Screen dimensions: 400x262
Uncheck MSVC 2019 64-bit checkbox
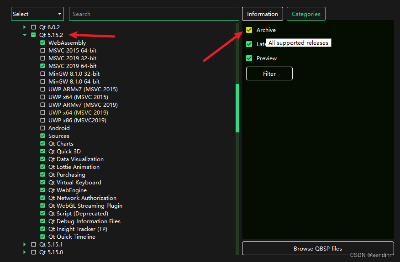(x=42, y=66)
